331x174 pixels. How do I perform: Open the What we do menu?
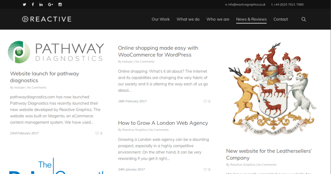[x=188, y=19]
